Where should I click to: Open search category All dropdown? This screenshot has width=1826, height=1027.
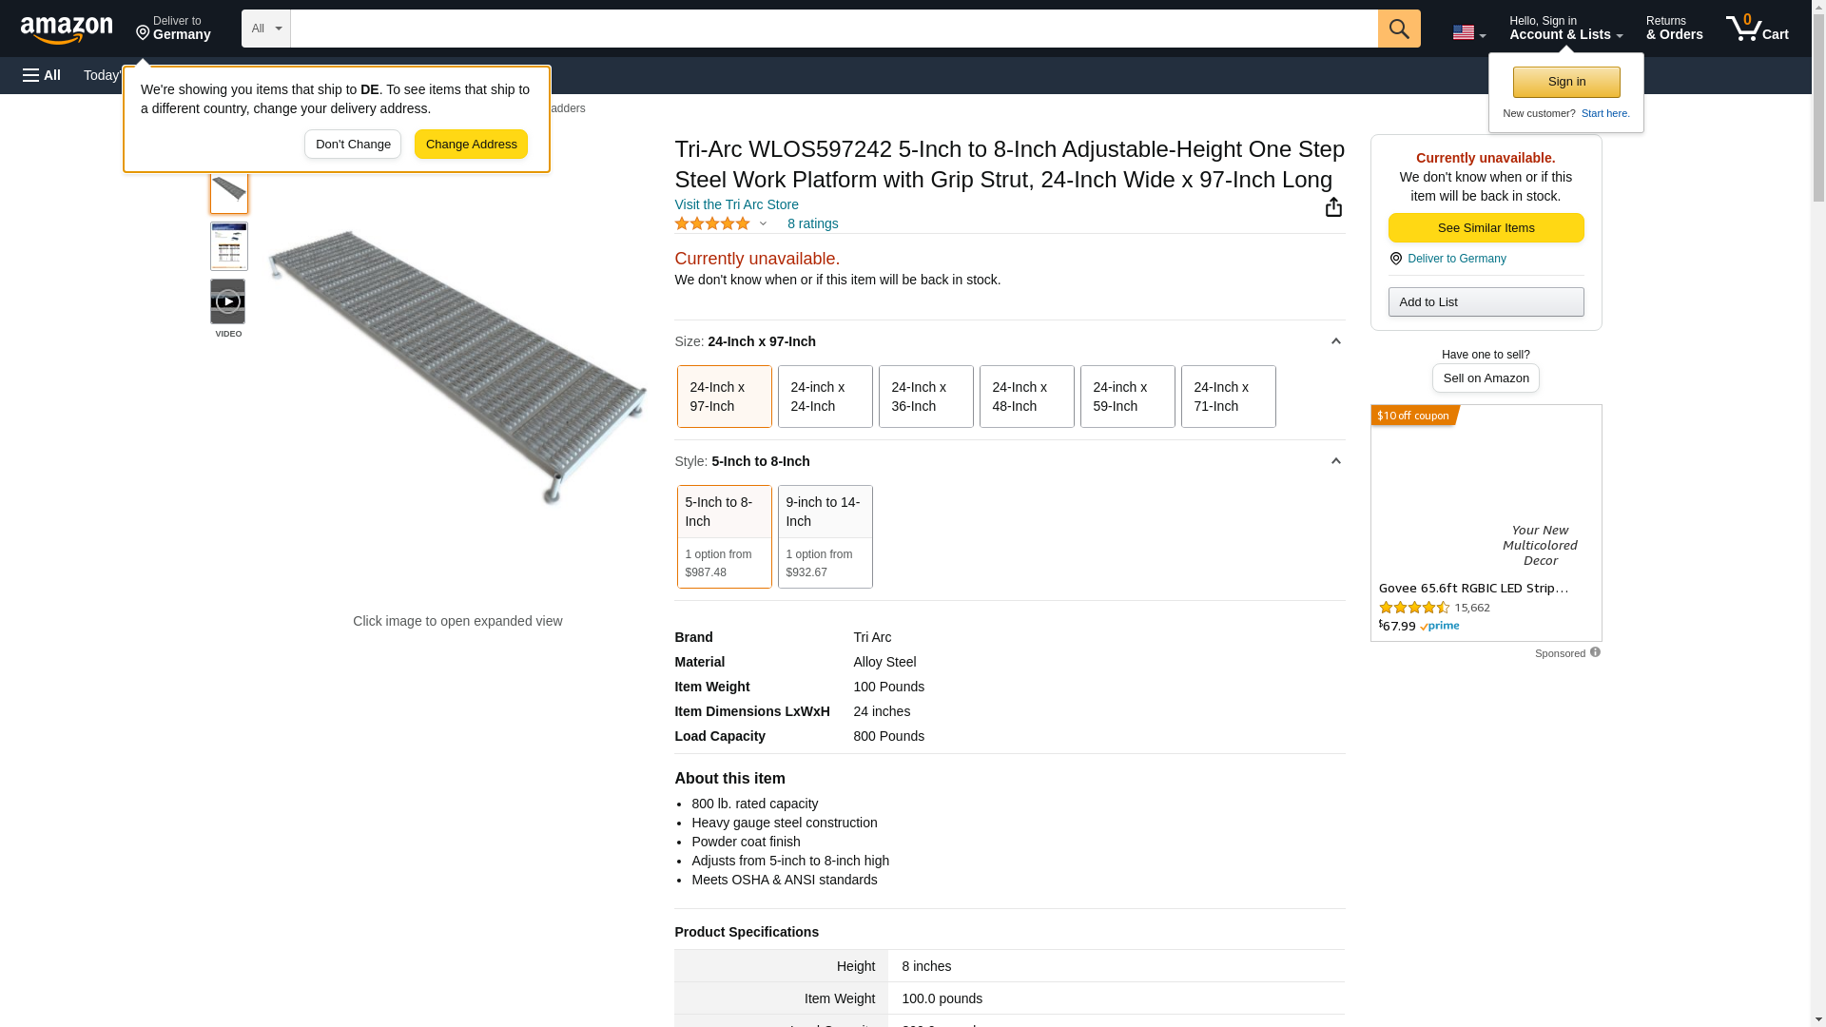click(x=265, y=29)
